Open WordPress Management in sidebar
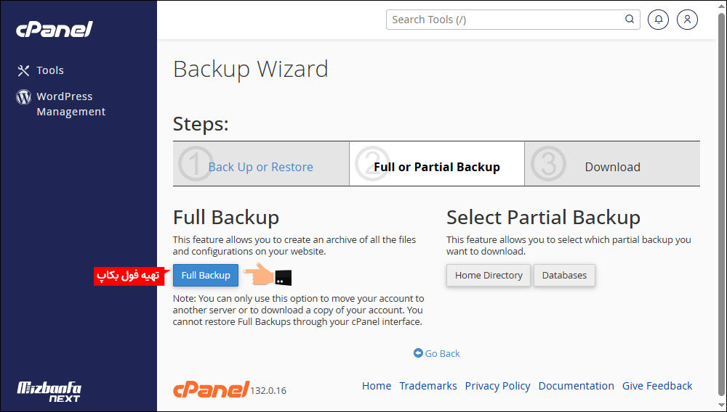 [71, 104]
